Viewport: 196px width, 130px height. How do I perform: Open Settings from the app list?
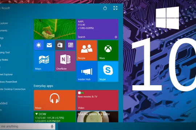coord(2,38)
